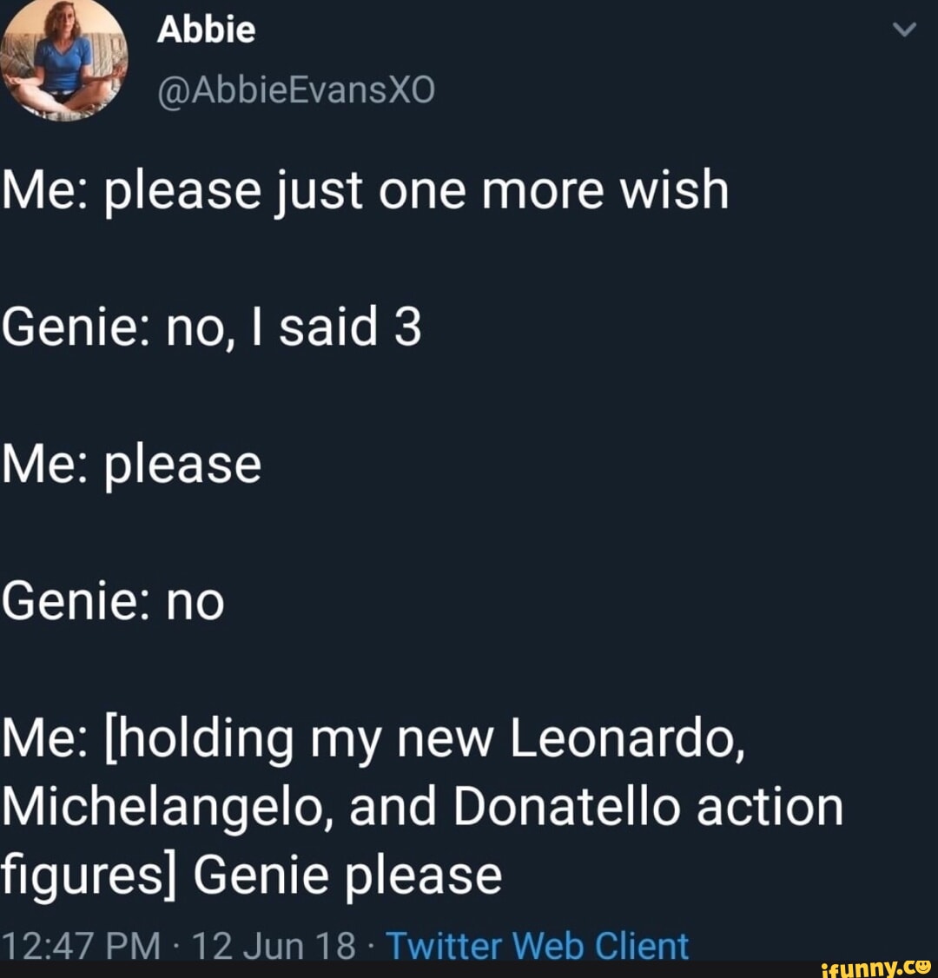
Task: Click the standalone 'Genie: no' line
Action: coord(113,601)
